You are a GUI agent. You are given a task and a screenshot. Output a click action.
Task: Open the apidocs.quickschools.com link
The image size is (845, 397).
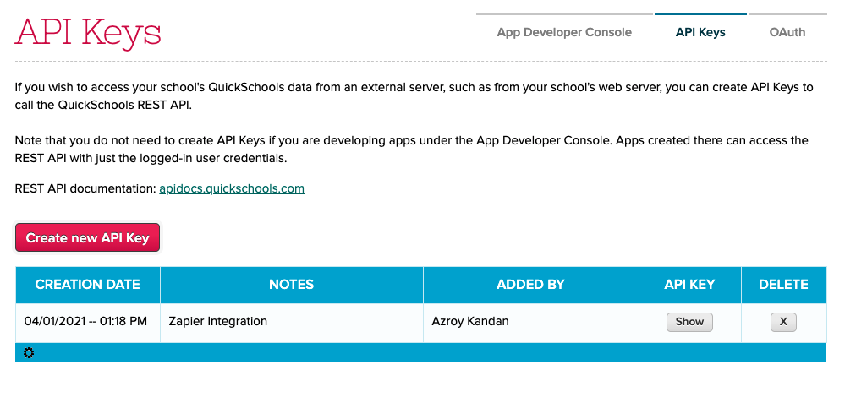point(232,189)
